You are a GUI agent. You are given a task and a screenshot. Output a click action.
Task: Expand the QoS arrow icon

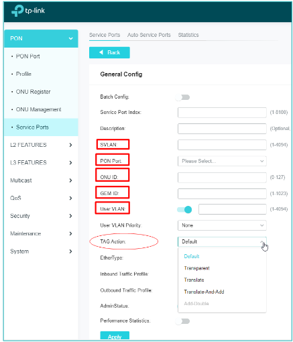70,198
